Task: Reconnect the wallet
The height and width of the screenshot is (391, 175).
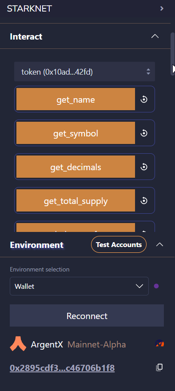Action: click(x=87, y=315)
